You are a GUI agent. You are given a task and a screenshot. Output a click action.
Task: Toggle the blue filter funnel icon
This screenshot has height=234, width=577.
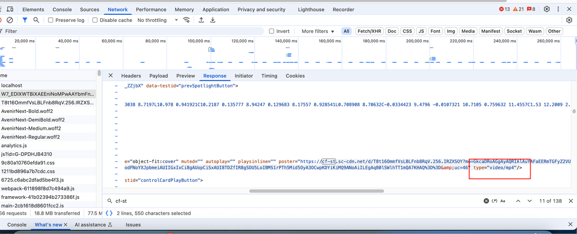point(25,20)
